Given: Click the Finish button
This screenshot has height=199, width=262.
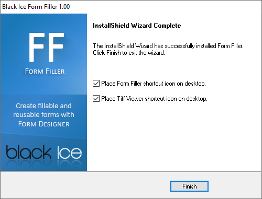Looking at the screenshot, I should click(189, 186).
